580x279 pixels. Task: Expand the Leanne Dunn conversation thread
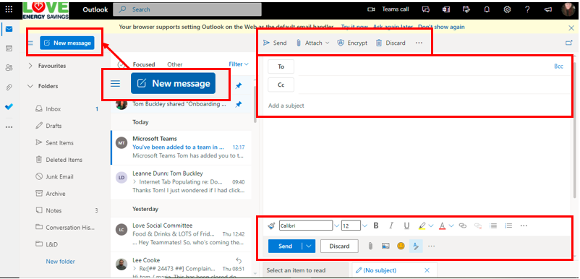click(x=135, y=182)
